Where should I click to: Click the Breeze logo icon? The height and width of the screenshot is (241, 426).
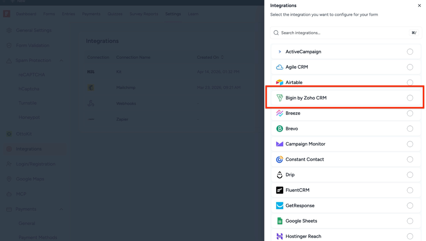pos(280,113)
